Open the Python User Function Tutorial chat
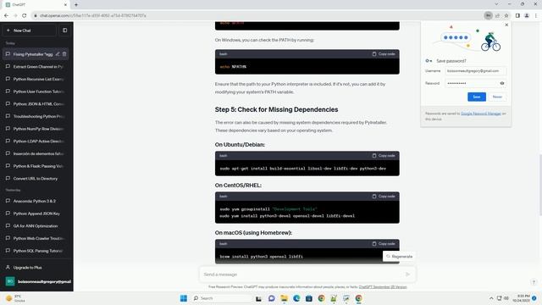The height and width of the screenshot is (305, 542). (x=36, y=91)
